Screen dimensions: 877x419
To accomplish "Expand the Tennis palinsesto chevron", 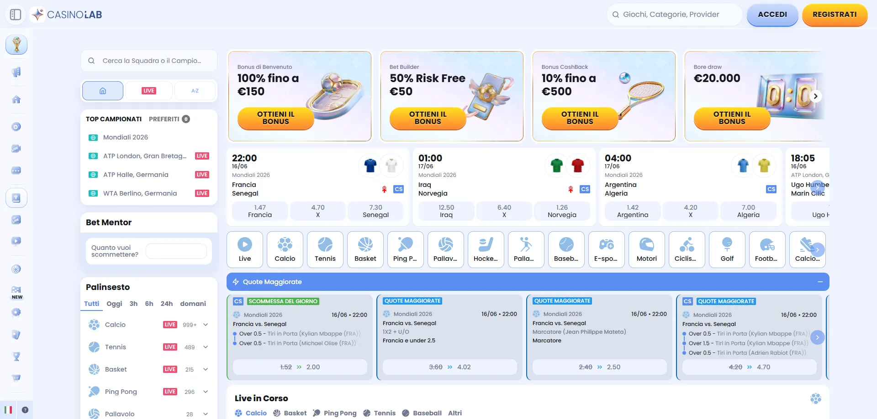I will pos(206,347).
